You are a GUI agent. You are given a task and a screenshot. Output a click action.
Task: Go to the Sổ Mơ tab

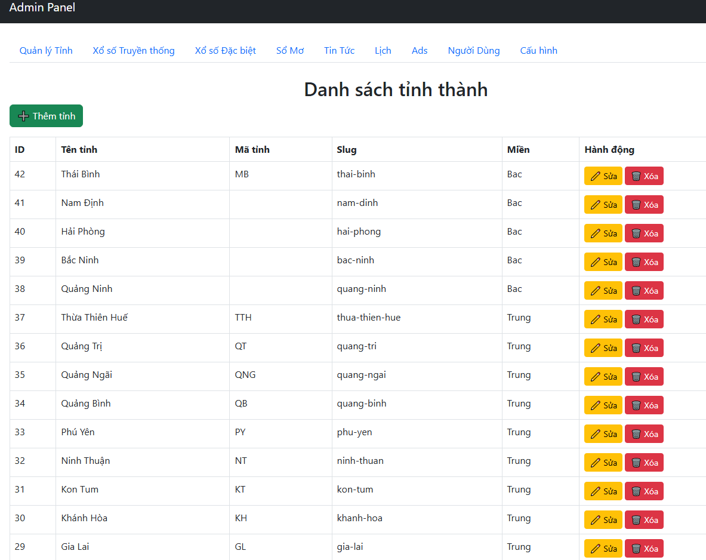point(290,51)
